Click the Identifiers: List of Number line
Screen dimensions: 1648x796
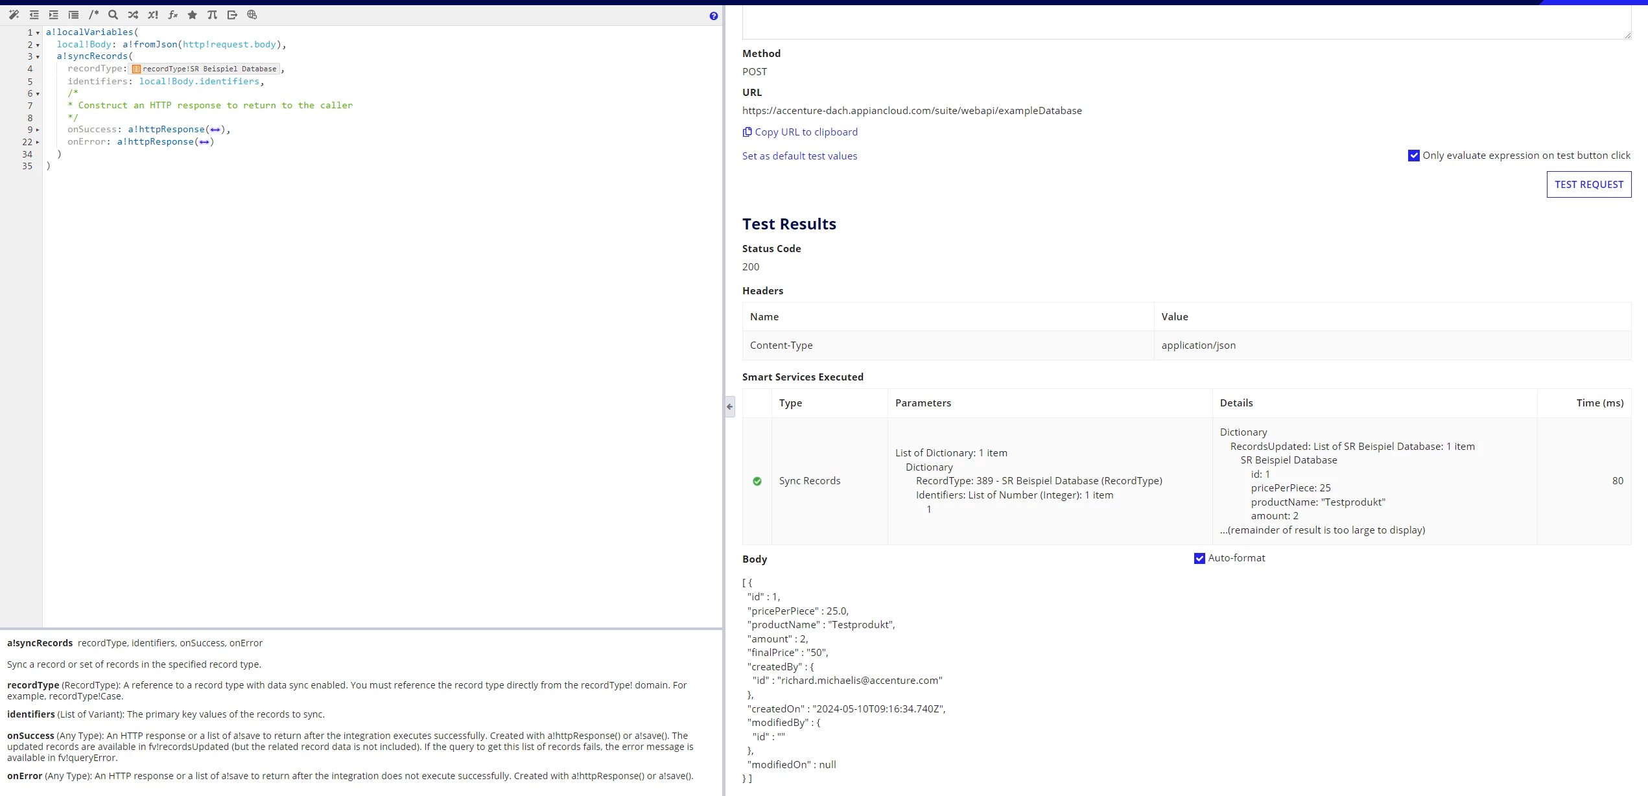tap(1015, 495)
